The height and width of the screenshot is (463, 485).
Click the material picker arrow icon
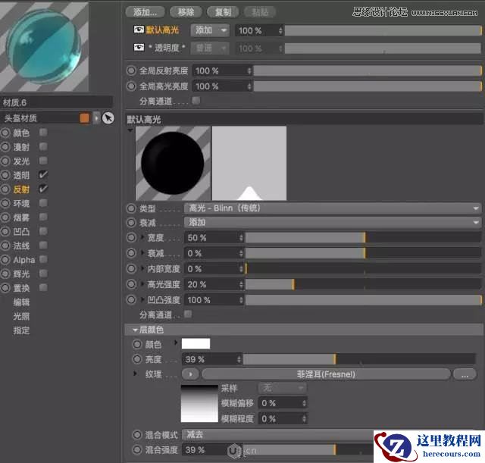(x=108, y=118)
